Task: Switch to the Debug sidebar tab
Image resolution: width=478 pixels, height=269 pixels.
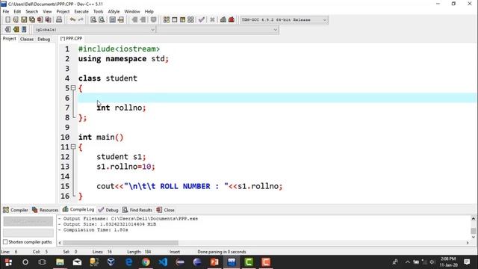Action: pos(43,39)
